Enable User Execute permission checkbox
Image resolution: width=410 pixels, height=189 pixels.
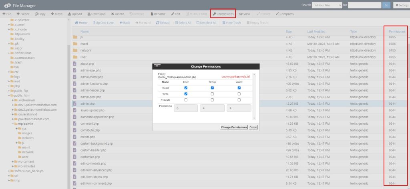[186, 100]
